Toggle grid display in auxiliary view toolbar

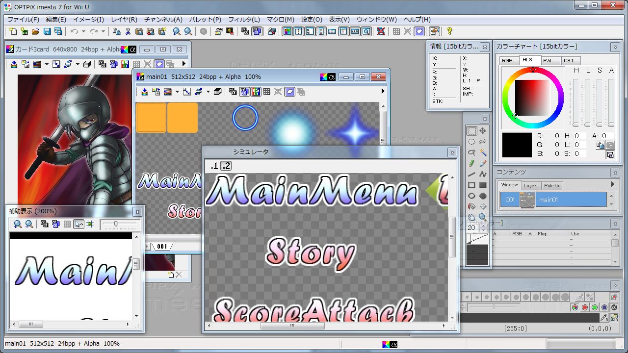click(67, 224)
